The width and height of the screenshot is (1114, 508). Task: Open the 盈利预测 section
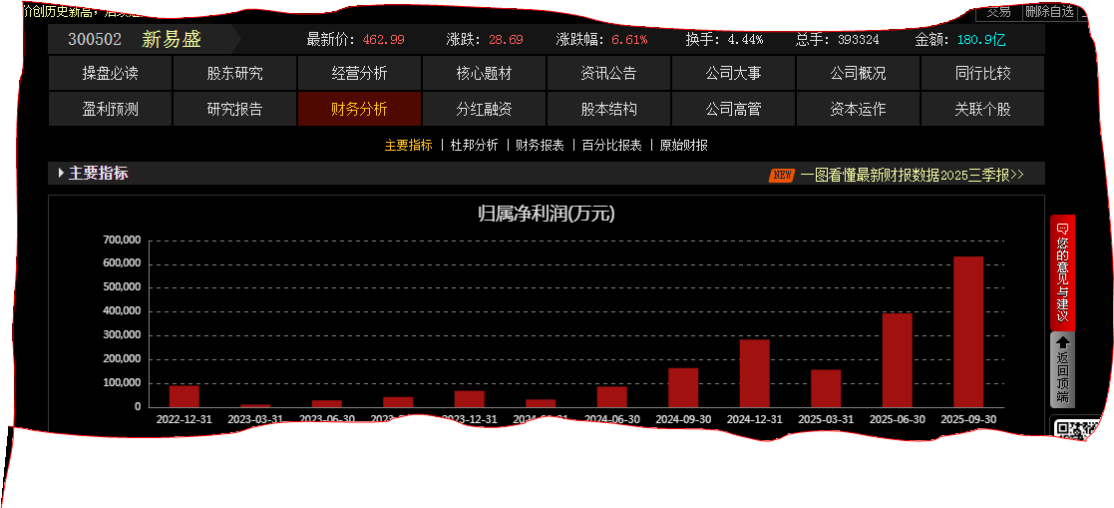click(x=110, y=109)
